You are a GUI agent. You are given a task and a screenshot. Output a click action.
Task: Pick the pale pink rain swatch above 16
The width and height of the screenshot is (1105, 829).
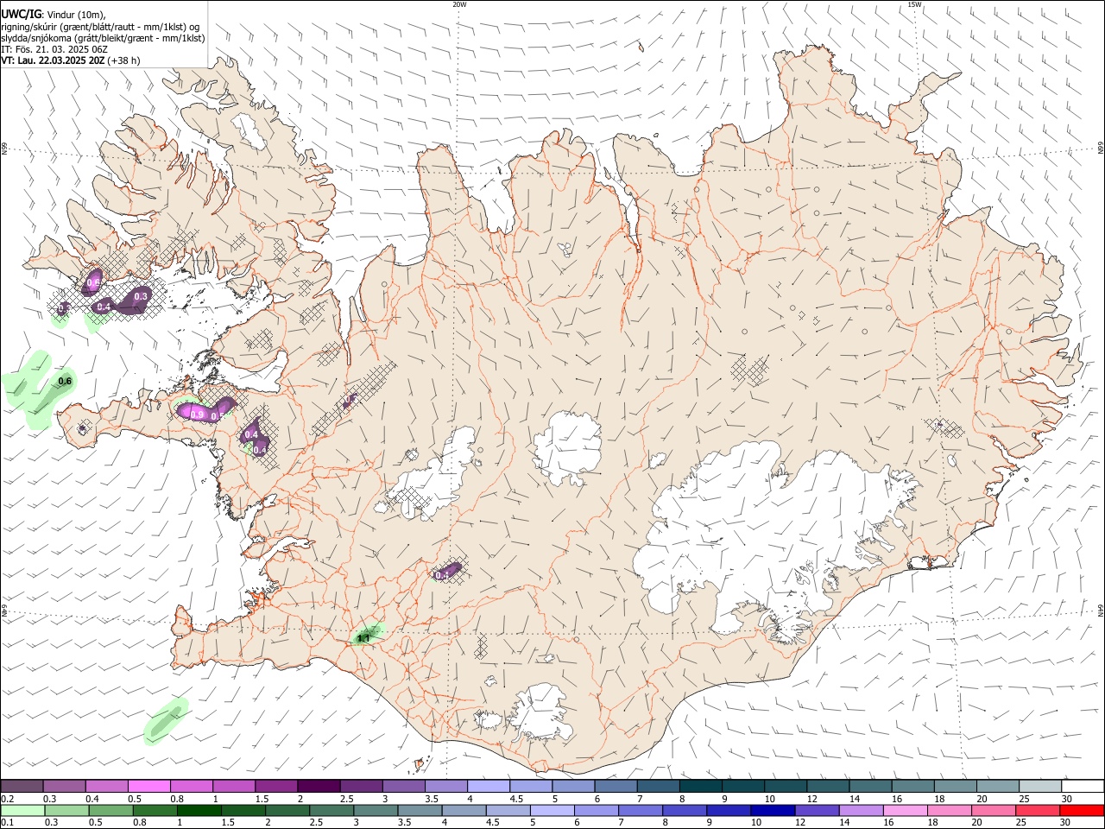click(x=905, y=810)
